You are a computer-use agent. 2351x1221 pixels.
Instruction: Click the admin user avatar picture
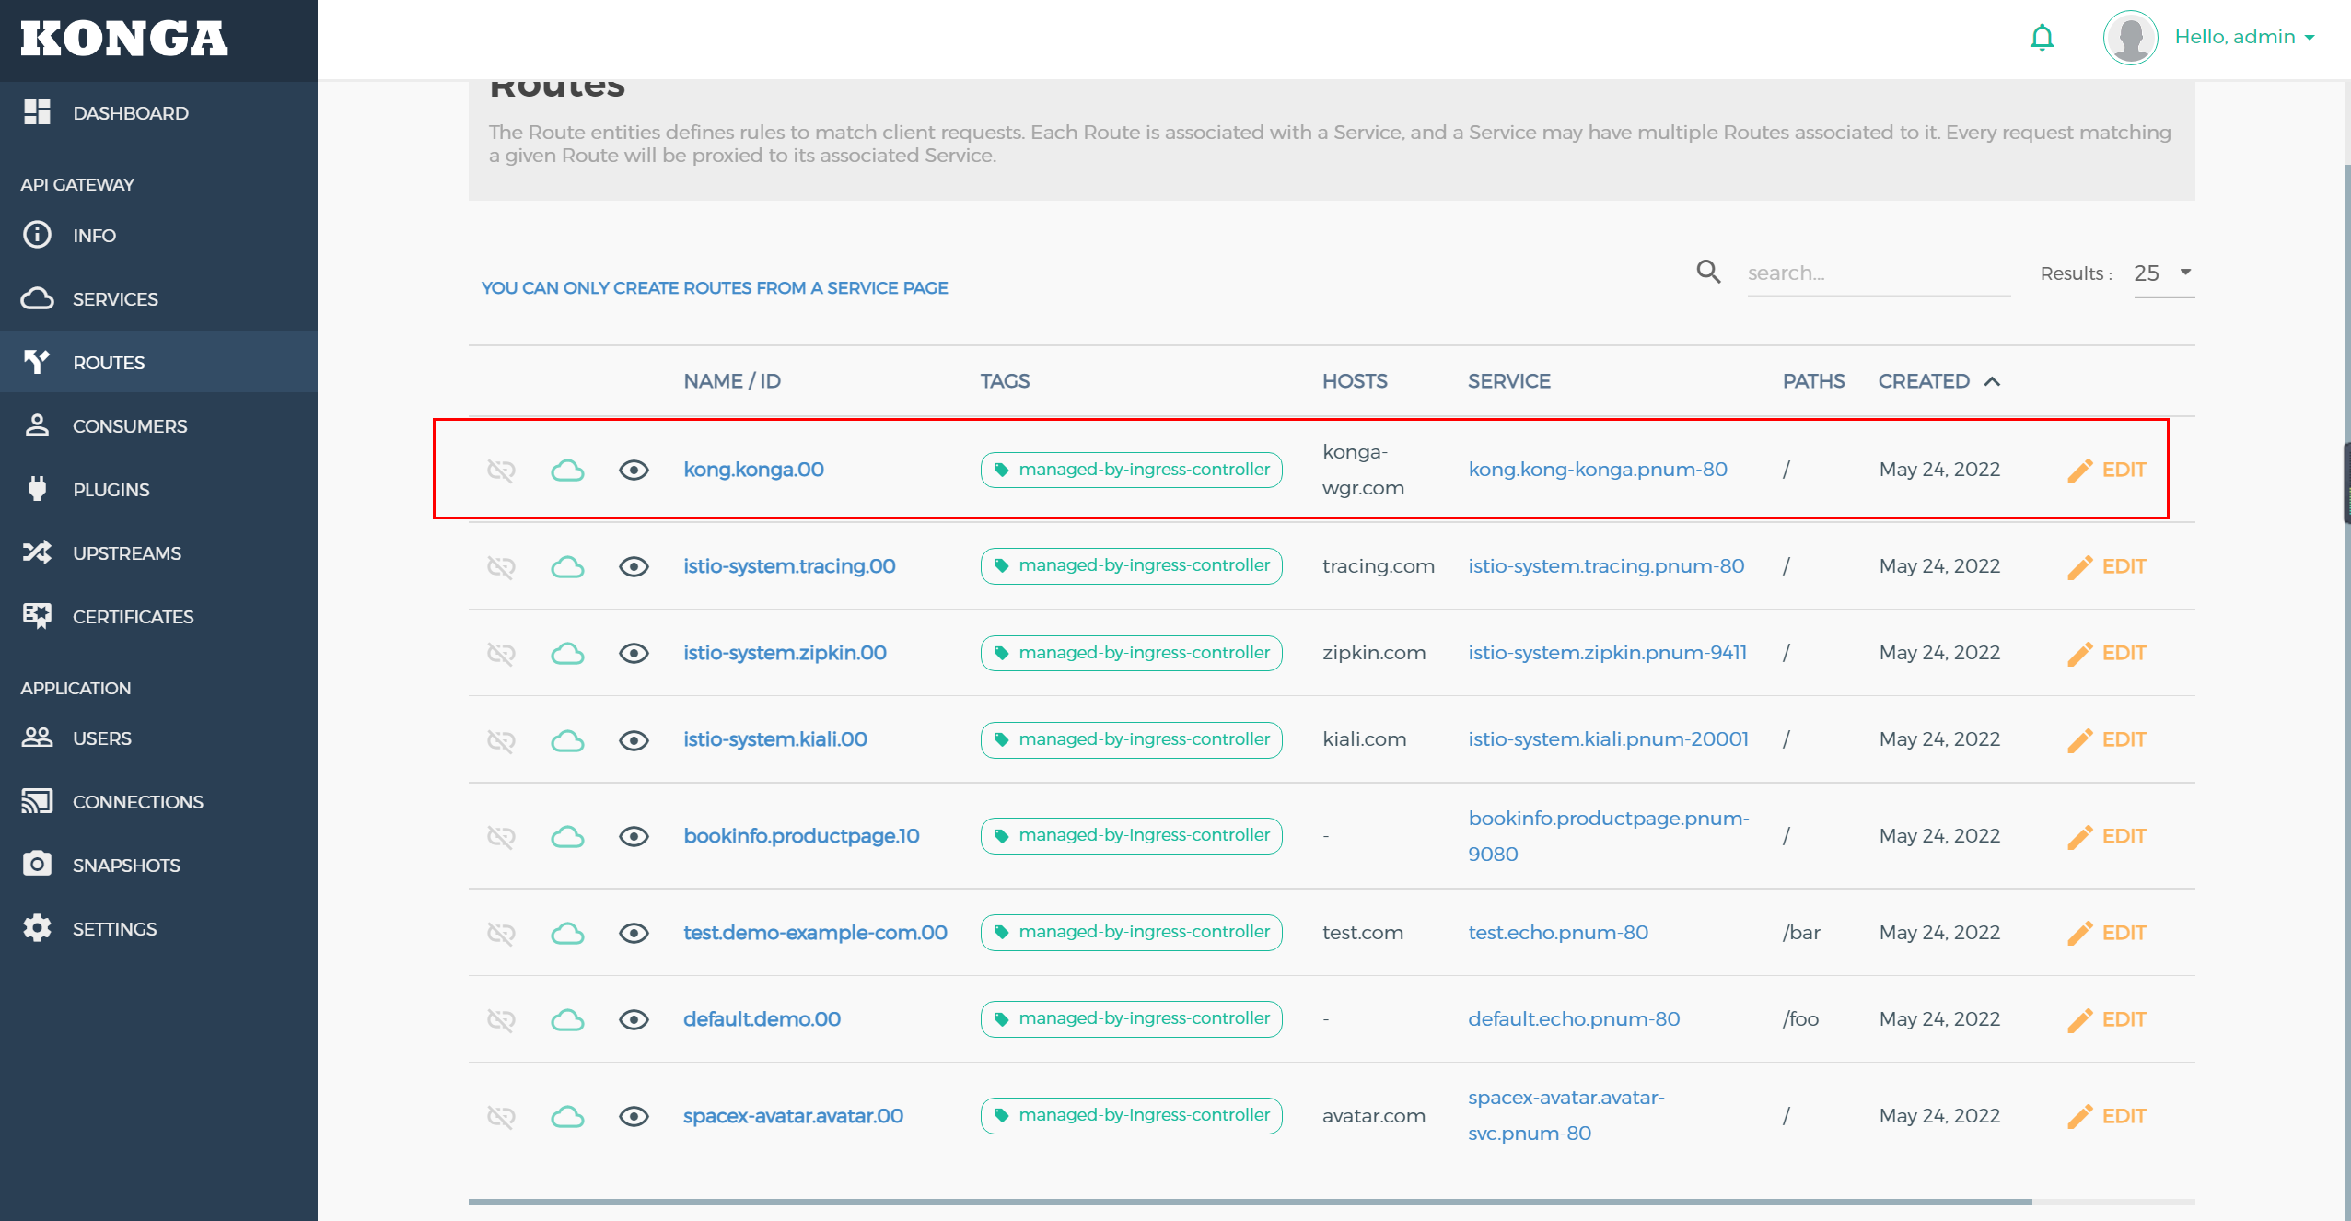[x=2130, y=38]
